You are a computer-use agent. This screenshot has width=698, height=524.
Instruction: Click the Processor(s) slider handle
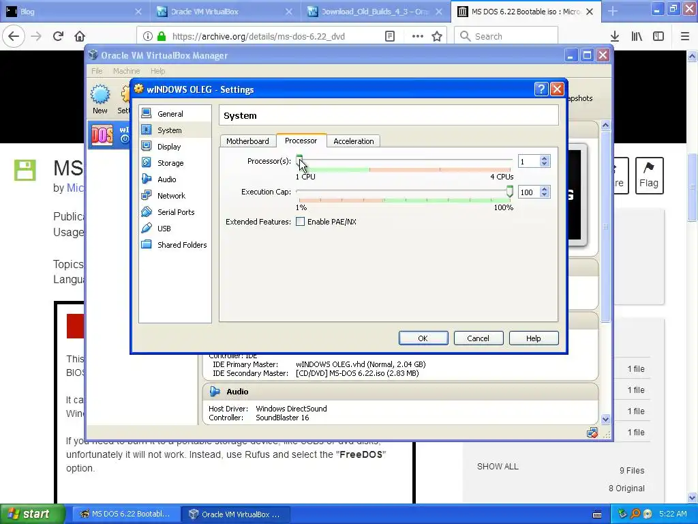(x=299, y=160)
